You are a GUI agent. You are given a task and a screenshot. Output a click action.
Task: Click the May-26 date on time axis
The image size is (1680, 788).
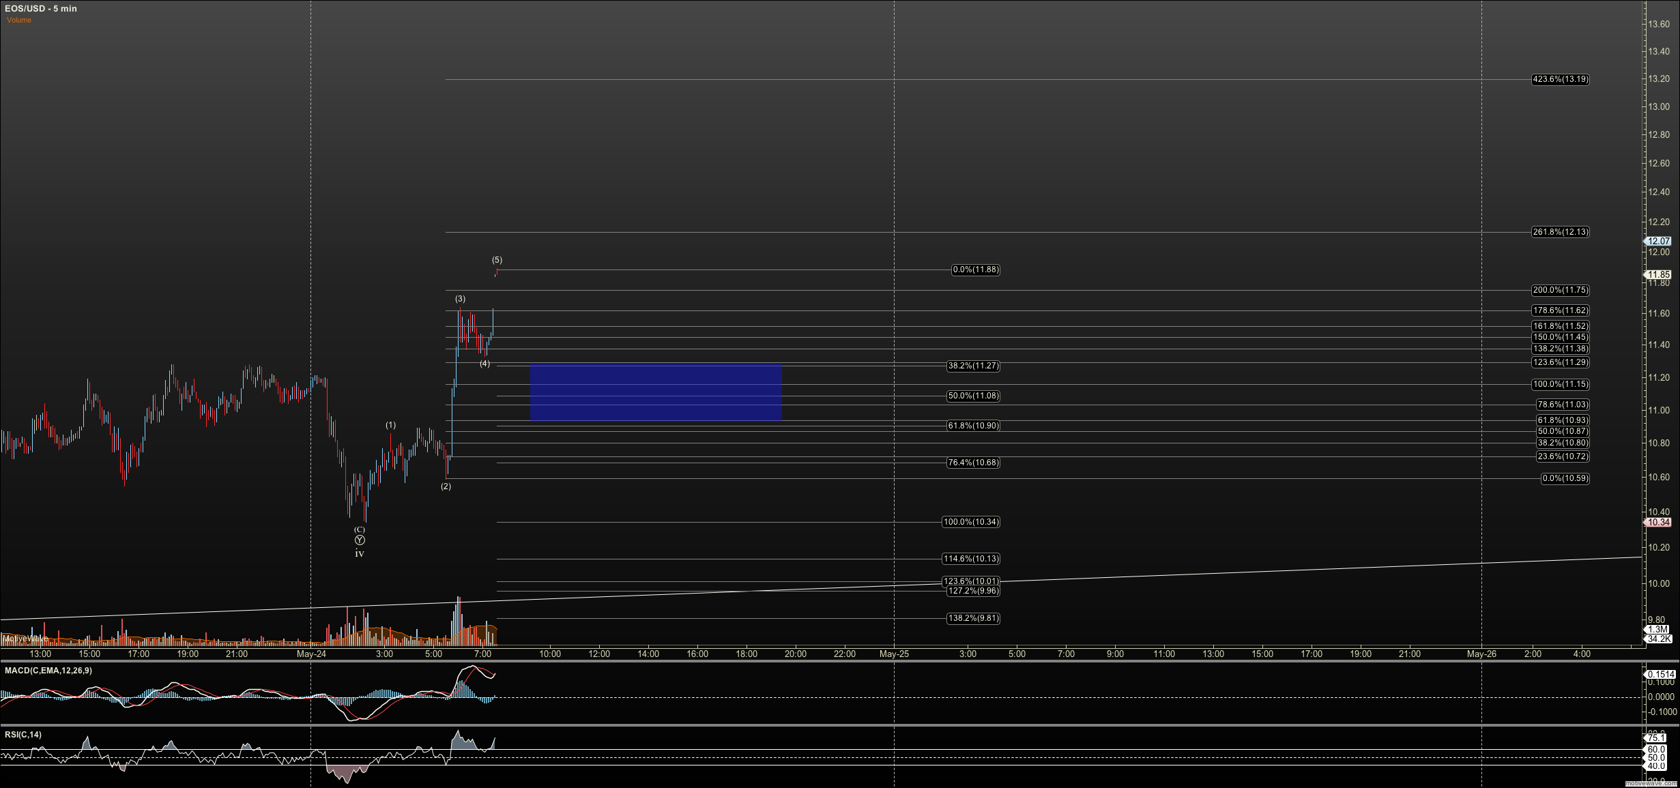coord(1481,654)
